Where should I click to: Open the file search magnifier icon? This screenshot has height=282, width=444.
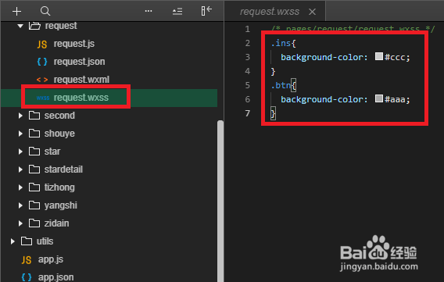(45, 11)
